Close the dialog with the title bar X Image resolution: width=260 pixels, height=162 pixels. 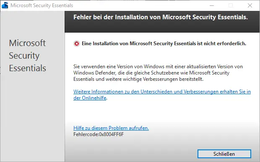coord(250,5)
